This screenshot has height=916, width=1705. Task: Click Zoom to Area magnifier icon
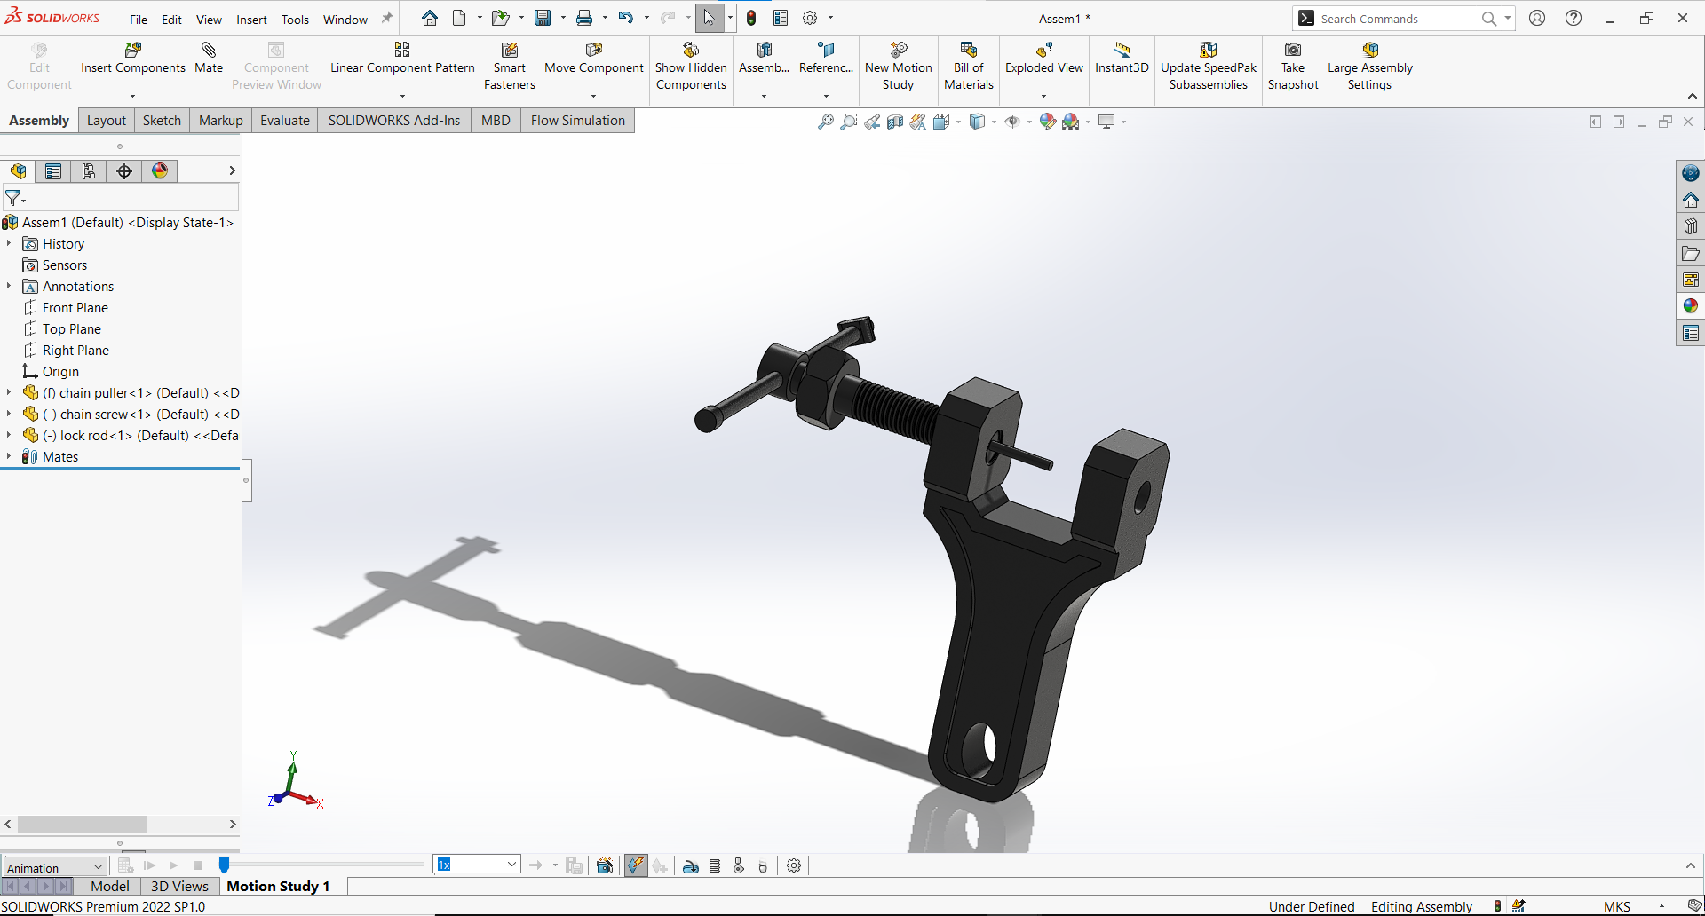coord(849,122)
